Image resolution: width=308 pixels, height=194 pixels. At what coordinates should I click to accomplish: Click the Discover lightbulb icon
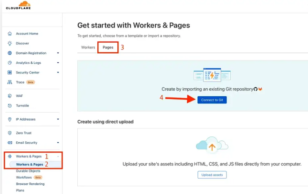(10, 43)
